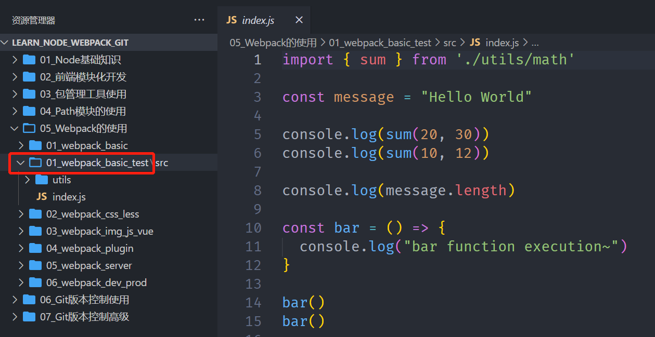Click the 01_webpack_basic_test breadcrumb segment
This screenshot has height=337, width=655.
pyautogui.click(x=380, y=43)
